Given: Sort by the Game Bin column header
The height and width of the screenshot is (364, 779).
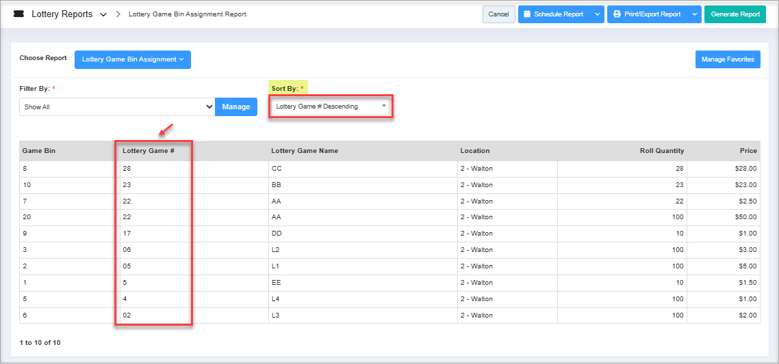Looking at the screenshot, I should click(39, 151).
